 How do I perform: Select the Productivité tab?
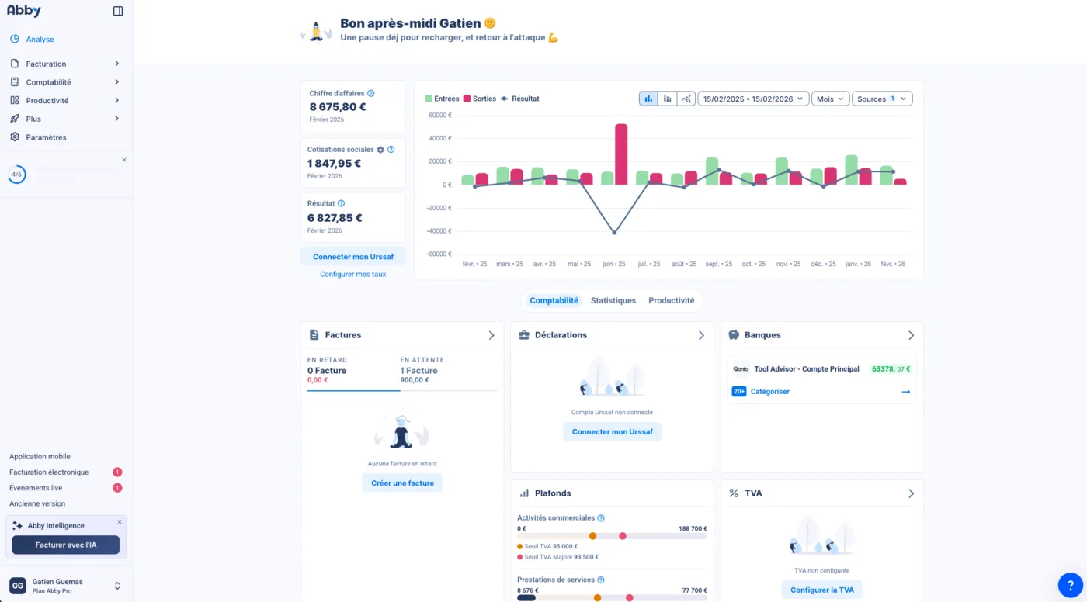671,300
